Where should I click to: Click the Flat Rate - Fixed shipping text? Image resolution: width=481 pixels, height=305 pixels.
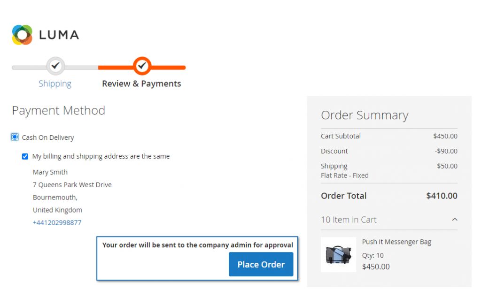point(344,175)
